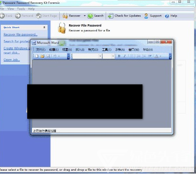Open the Start Page home icon
Screen dimensions: 196x175
pyautogui.click(x=39, y=16)
